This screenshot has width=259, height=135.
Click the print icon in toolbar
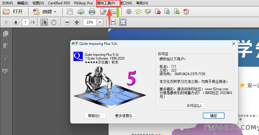pos(92,12)
